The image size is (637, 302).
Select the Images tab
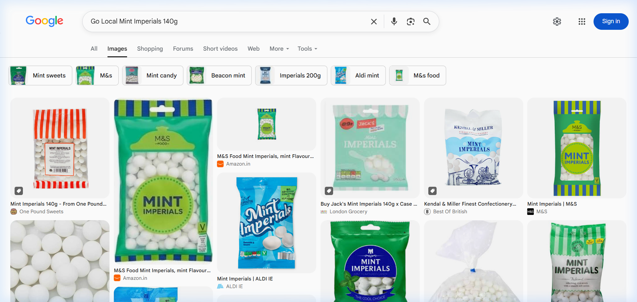click(x=117, y=49)
